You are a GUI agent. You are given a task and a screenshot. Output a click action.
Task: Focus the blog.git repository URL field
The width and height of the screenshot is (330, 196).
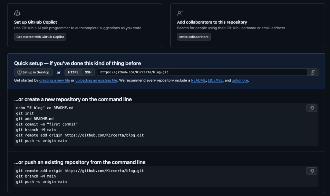(x=202, y=72)
